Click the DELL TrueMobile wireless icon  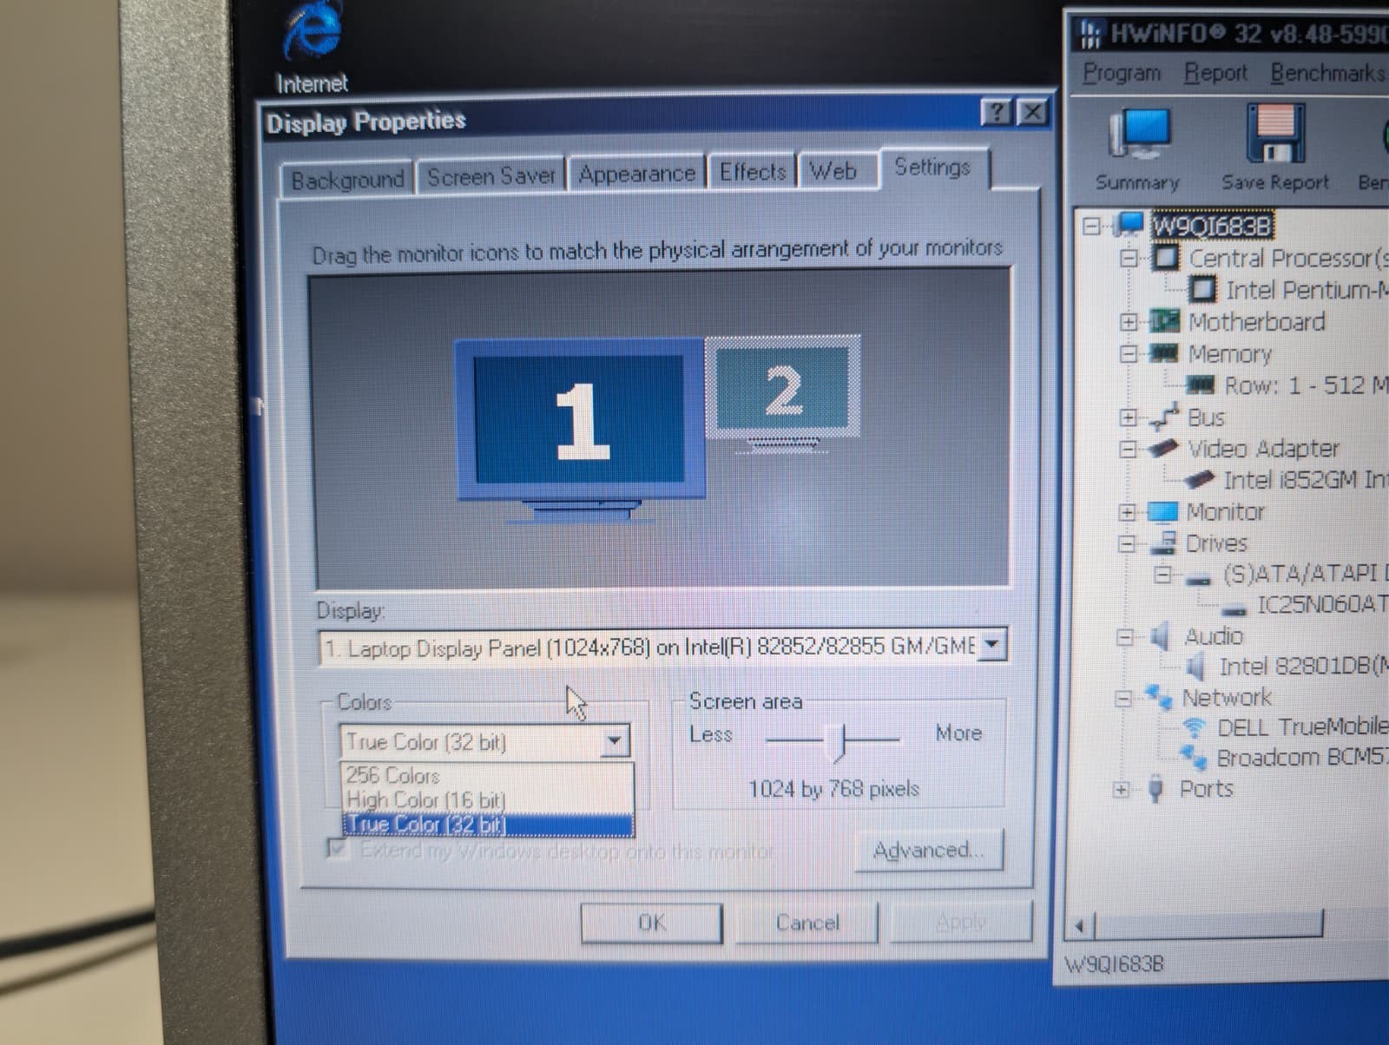[x=1195, y=727]
